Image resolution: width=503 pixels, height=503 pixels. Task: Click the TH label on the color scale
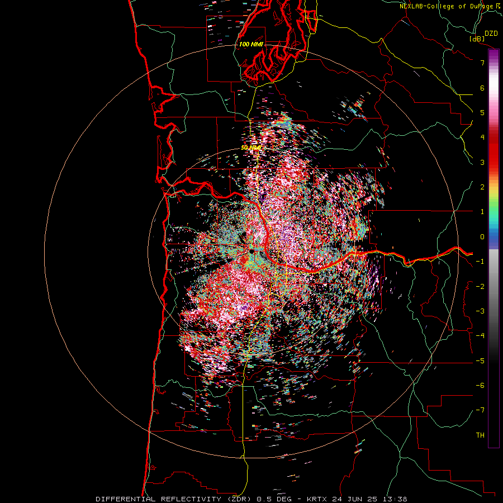480,435
